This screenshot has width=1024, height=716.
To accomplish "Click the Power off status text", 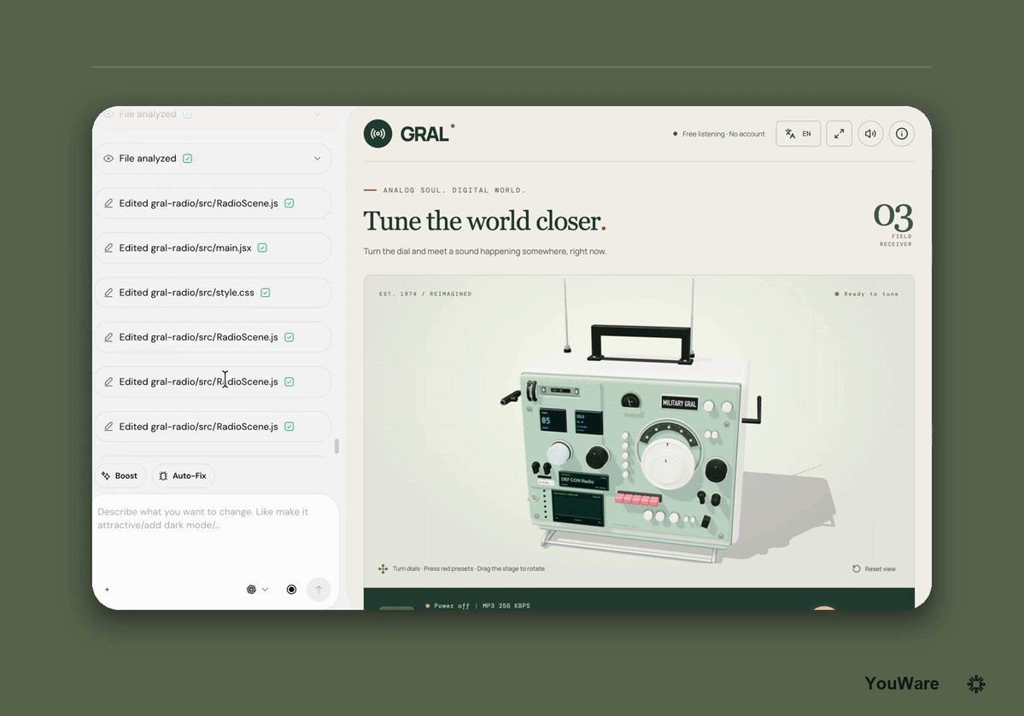I will point(451,606).
